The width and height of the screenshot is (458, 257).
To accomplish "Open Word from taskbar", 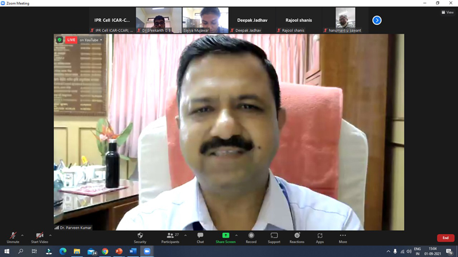I will (x=133, y=251).
